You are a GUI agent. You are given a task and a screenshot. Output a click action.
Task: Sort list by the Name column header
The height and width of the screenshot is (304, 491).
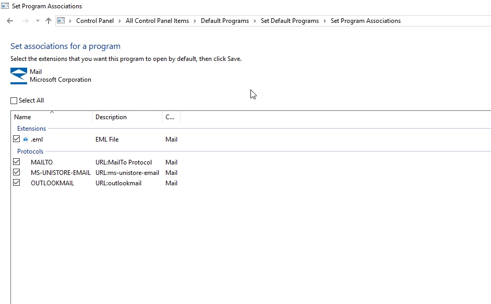click(22, 117)
